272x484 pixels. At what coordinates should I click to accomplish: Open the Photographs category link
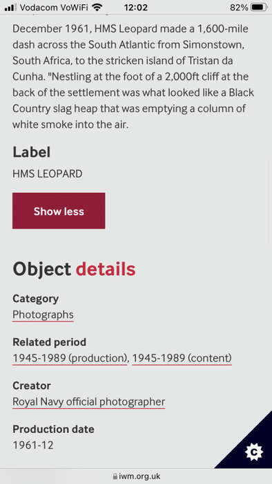(43, 315)
